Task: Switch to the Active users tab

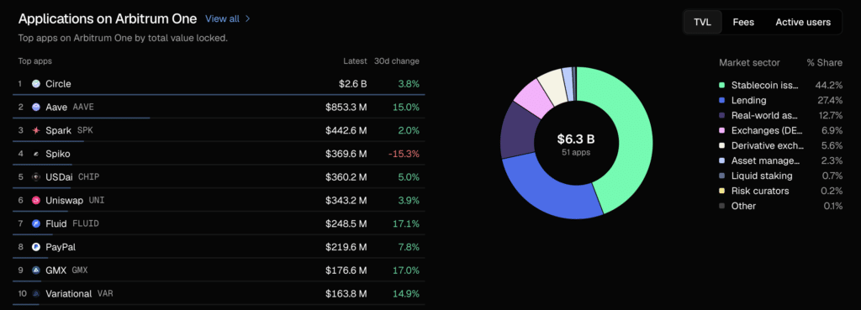Action: pos(803,22)
